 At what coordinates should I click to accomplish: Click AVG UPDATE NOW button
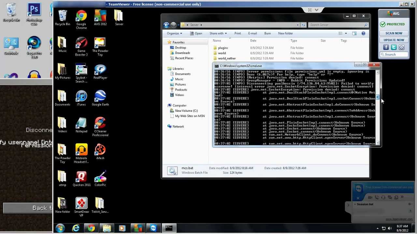coord(394,40)
